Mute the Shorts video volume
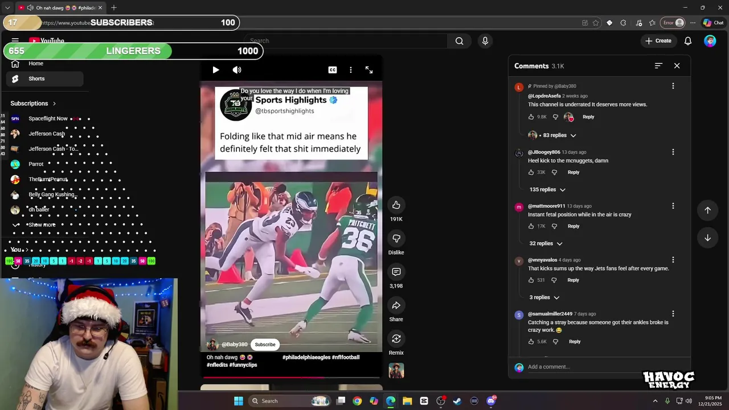729x410 pixels. pos(237,70)
